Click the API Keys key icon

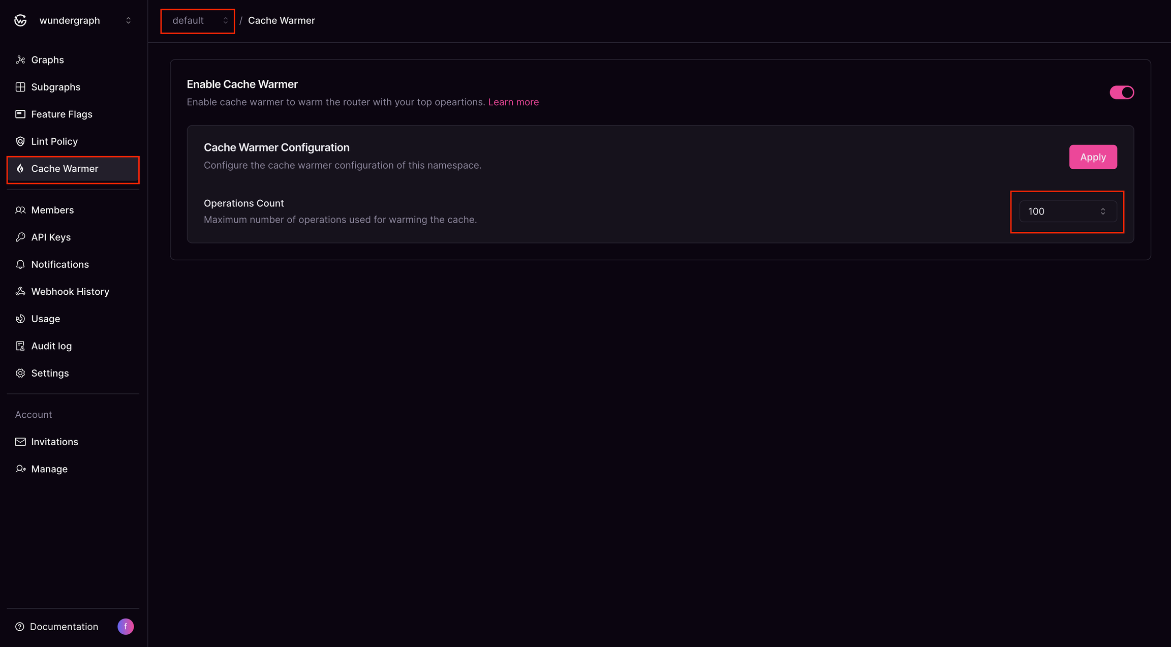(20, 237)
